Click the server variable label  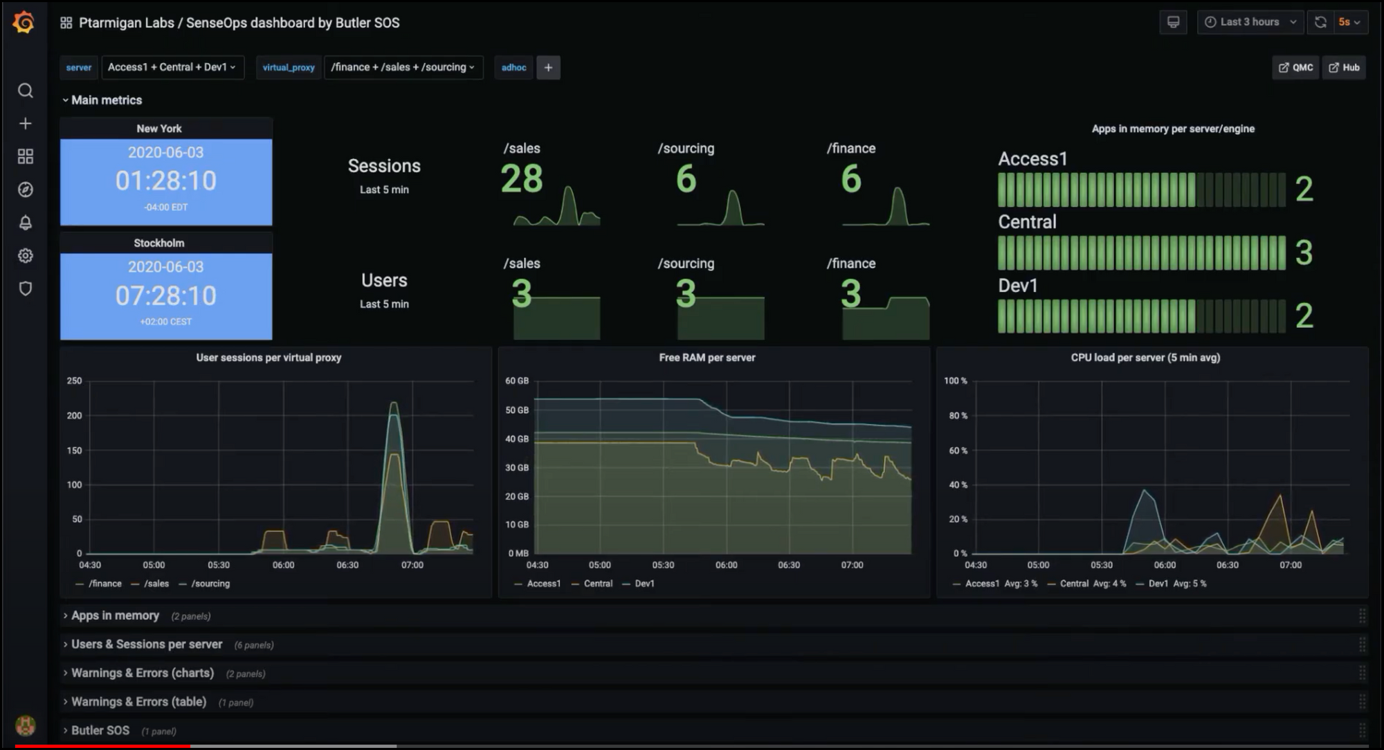pos(79,67)
